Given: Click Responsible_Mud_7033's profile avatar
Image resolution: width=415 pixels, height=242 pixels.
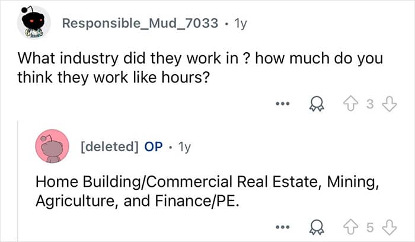Looking at the screenshot, I should 34,24.
